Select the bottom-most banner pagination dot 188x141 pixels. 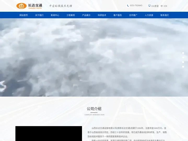[x=183, y=67]
